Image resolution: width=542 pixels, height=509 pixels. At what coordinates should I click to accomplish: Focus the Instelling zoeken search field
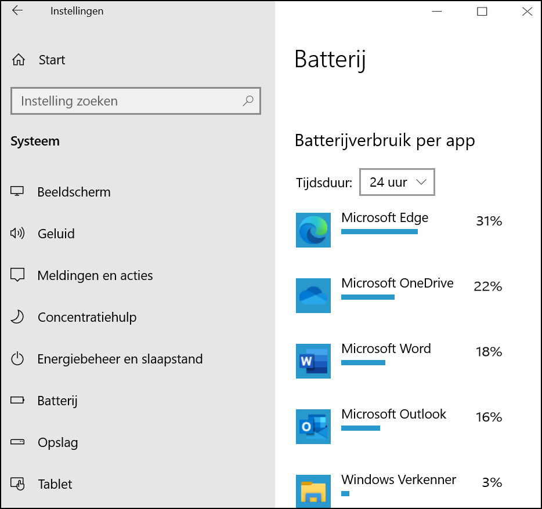136,101
